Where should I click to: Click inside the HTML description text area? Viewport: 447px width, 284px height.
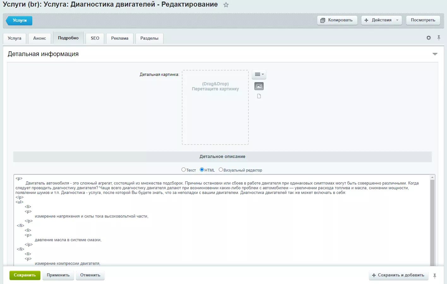[222, 220]
